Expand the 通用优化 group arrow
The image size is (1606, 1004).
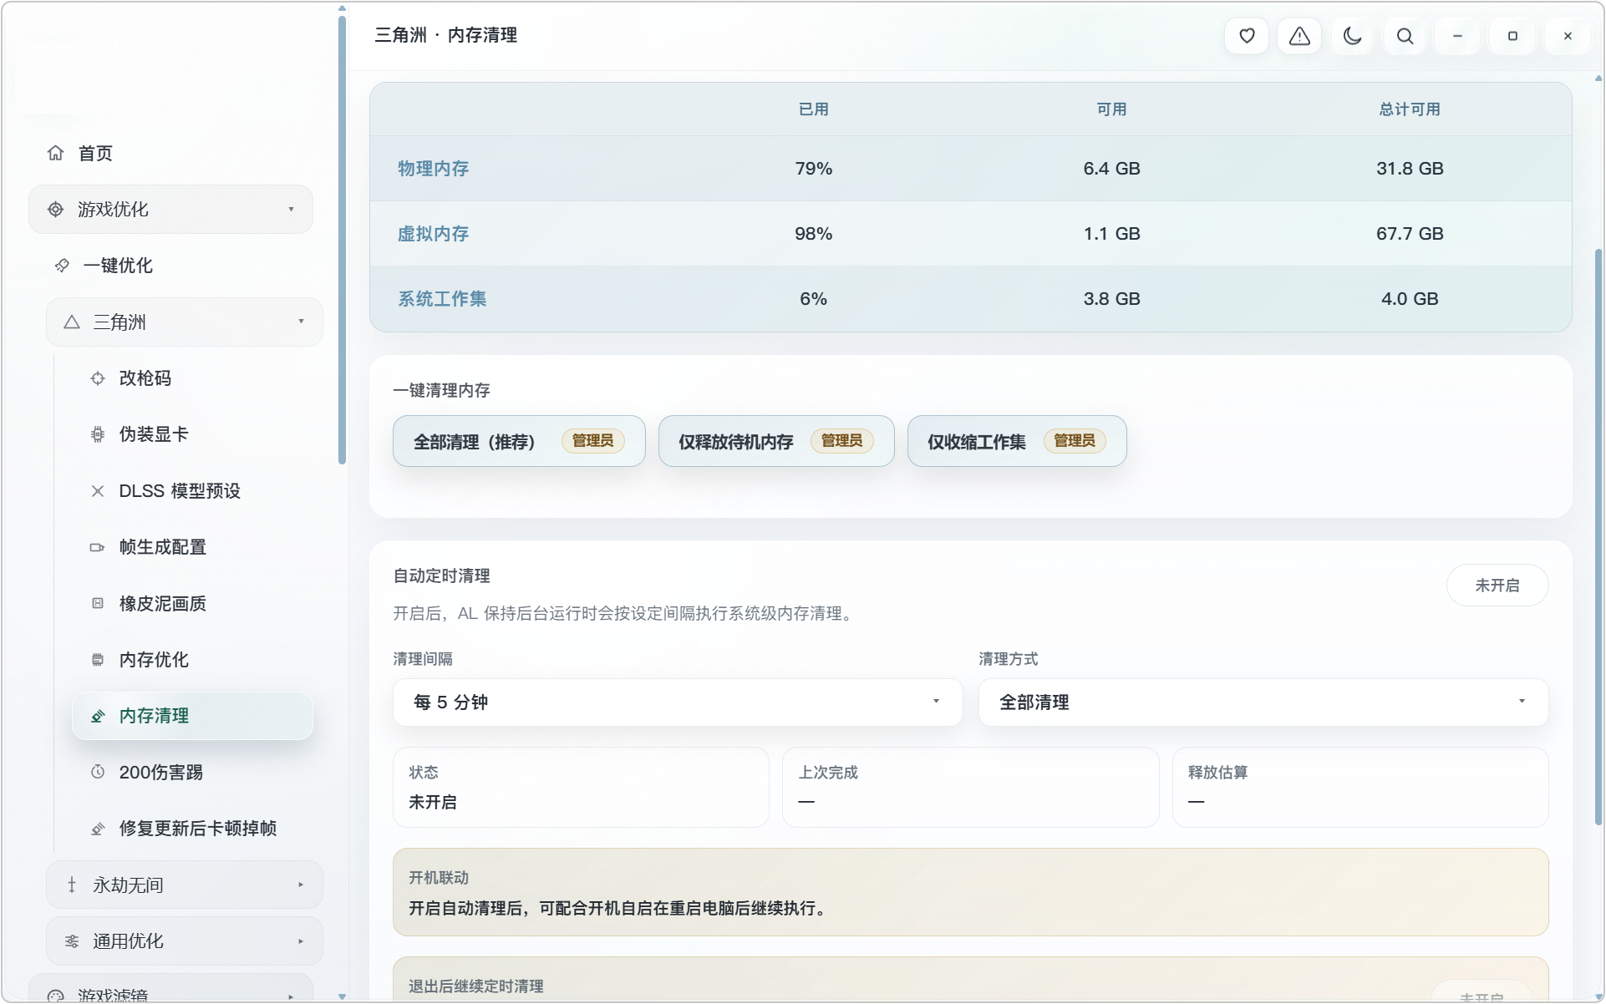[x=301, y=941]
